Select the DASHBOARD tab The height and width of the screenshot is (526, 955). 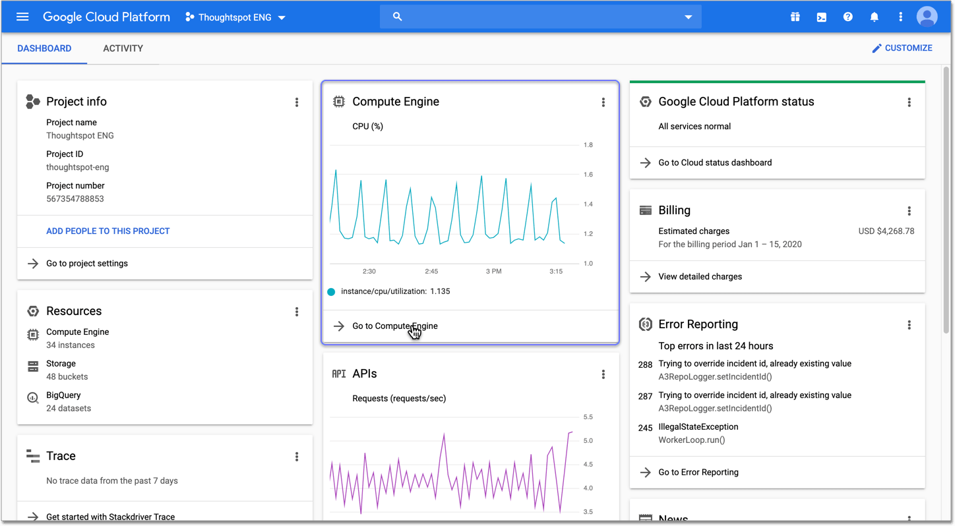[44, 48]
